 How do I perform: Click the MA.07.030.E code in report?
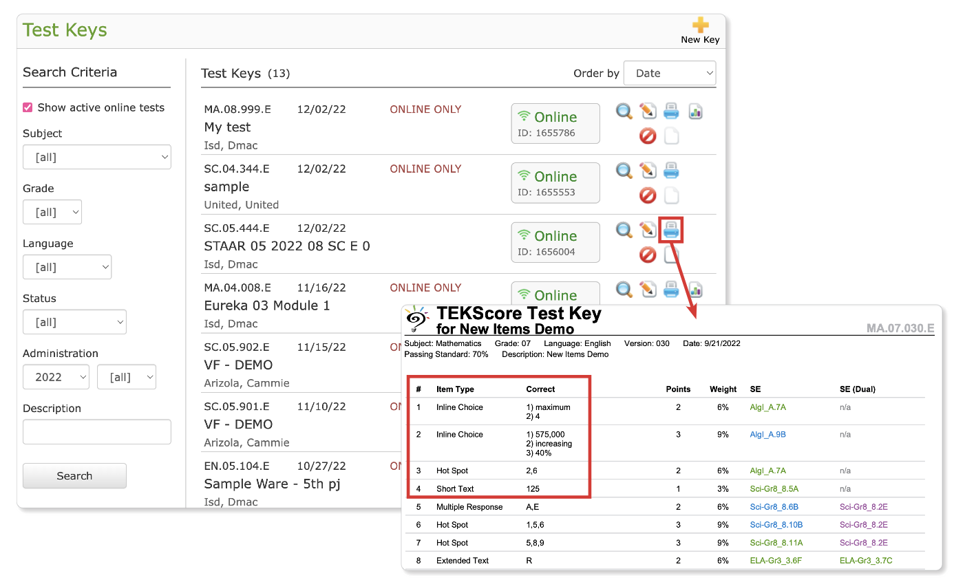(900, 328)
